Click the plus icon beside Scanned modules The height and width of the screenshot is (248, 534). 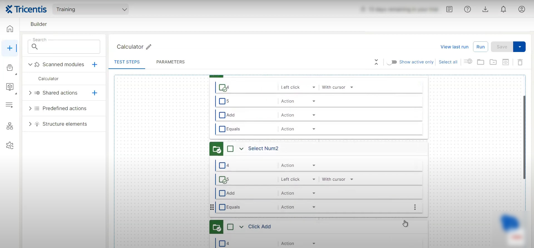tap(95, 65)
